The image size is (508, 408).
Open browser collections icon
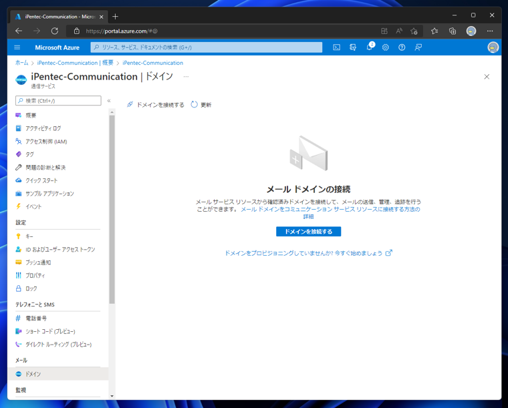(453, 31)
